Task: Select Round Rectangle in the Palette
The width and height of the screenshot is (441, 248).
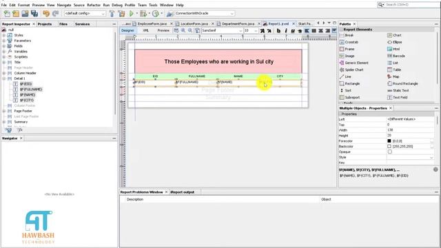Action: click(x=402, y=83)
